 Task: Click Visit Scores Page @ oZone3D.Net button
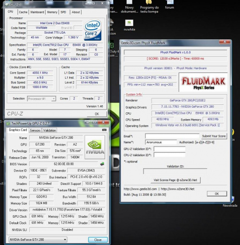pyautogui.click(x=175, y=180)
